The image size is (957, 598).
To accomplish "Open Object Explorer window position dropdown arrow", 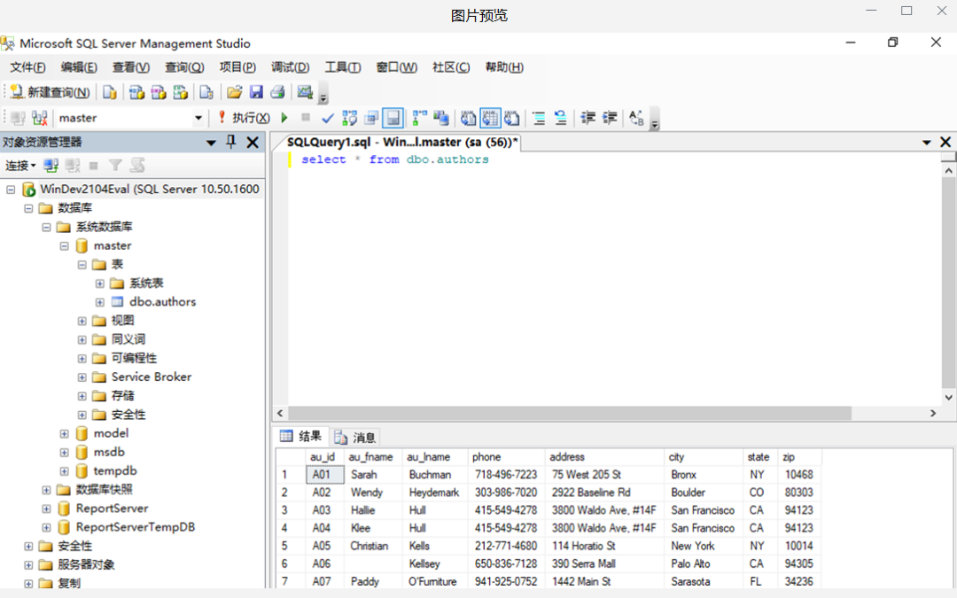I will tap(211, 143).
